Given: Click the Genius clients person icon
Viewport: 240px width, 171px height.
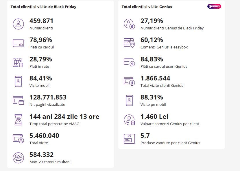Looking at the screenshot, I should (x=129, y=24).
